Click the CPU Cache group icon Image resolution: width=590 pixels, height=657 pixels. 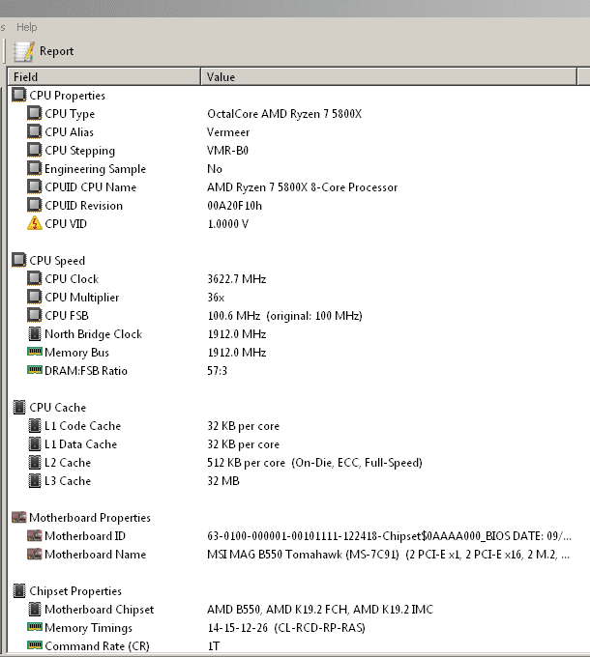tap(19, 407)
